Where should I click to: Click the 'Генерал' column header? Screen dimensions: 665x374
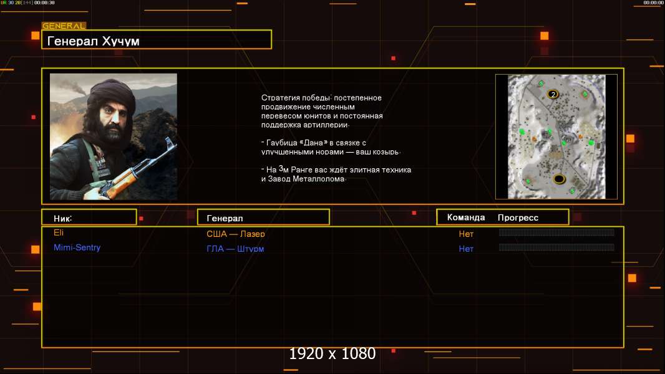263,218
